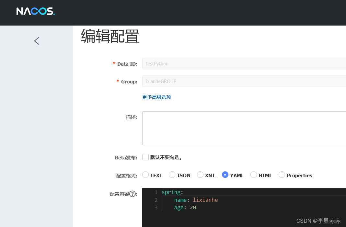
Task: Click line number 3 in the editor gutter
Action: tap(156, 207)
